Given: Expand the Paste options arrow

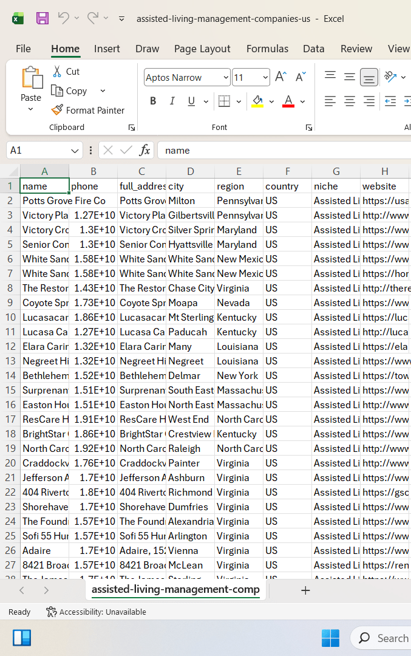Looking at the screenshot, I should click(x=30, y=109).
